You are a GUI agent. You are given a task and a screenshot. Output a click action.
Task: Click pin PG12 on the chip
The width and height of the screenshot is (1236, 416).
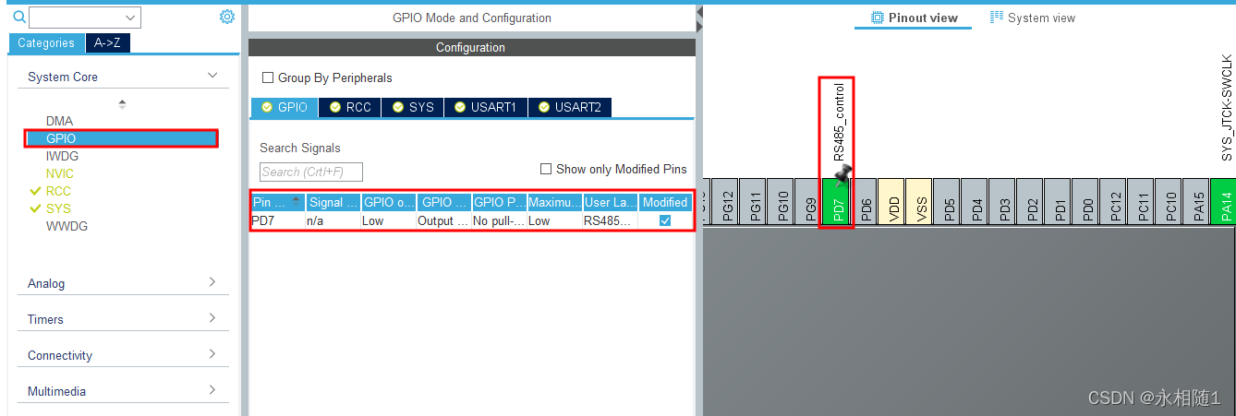728,202
